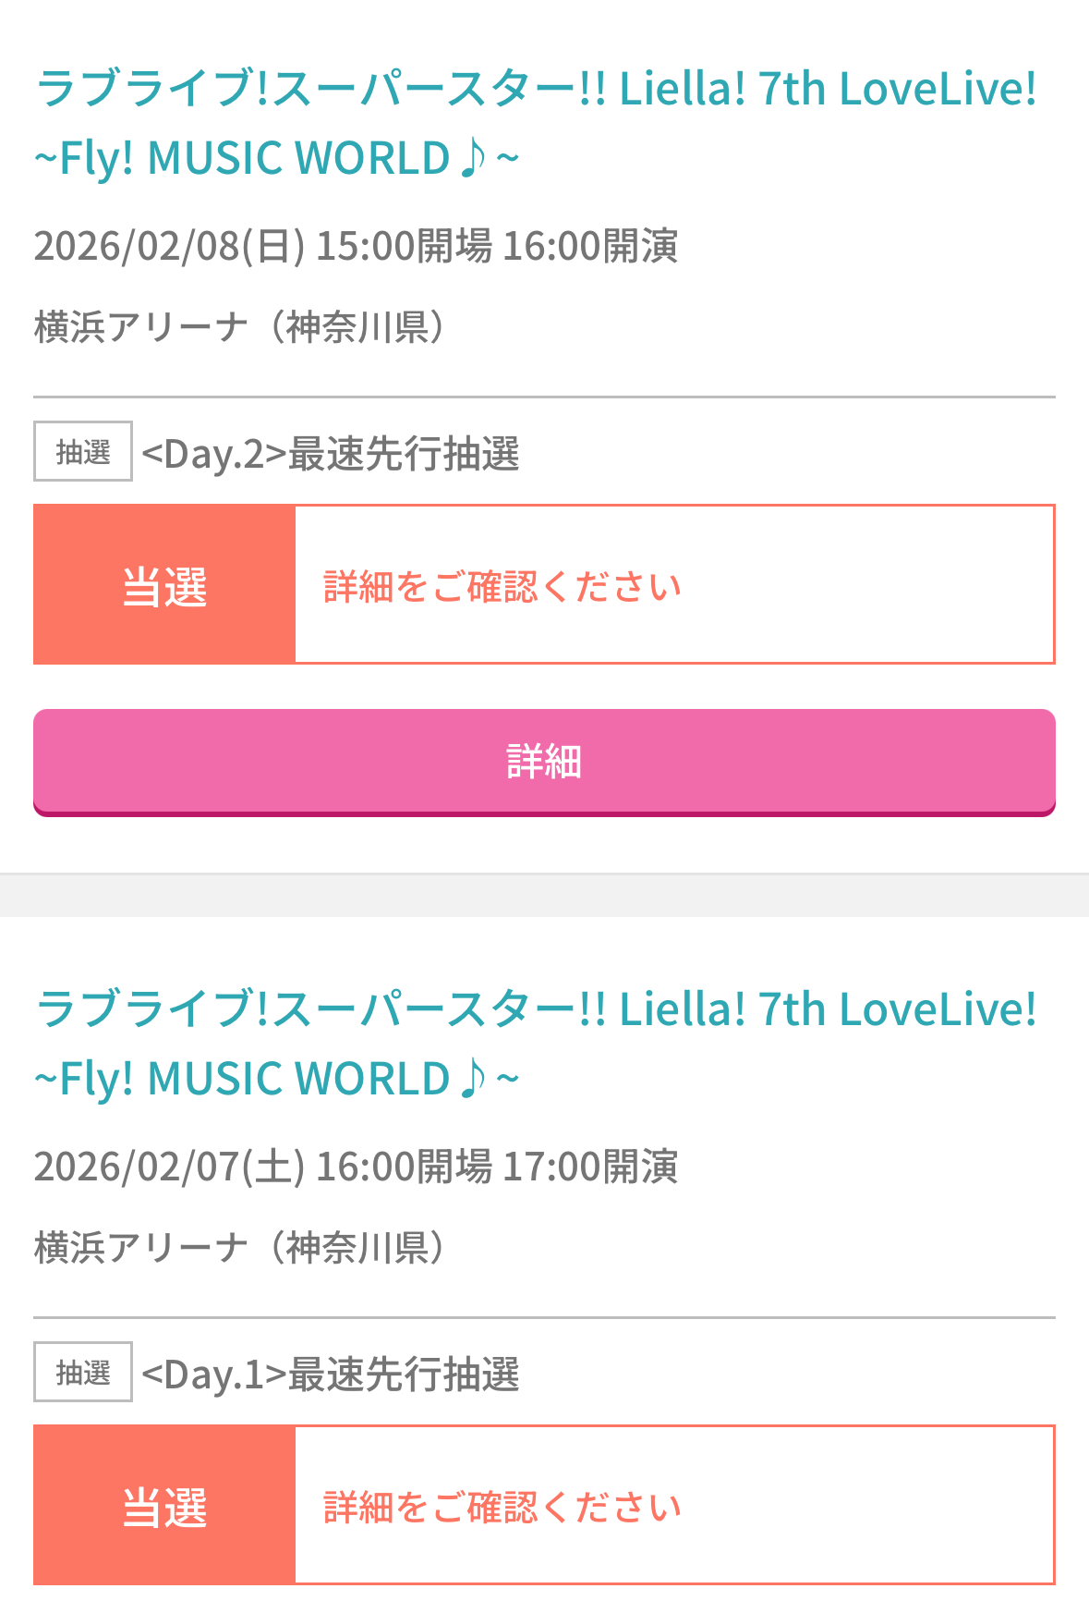
Task: Click the 16:00開演 start time on 02/08
Action: coord(590,247)
